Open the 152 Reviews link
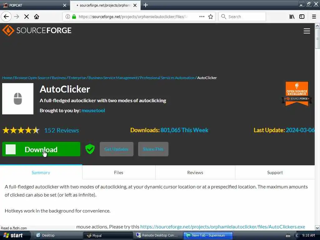320x240 pixels. pyautogui.click(x=62, y=130)
